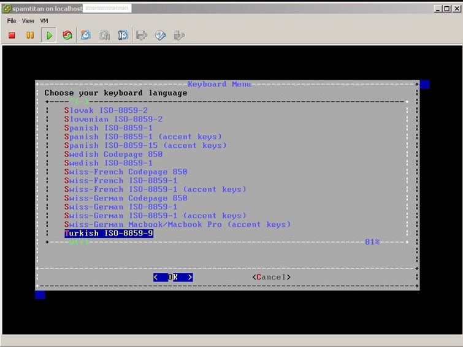Click the yellow Pause (suspend) icon
Viewport: 463px width, 347px height.
(x=30, y=36)
